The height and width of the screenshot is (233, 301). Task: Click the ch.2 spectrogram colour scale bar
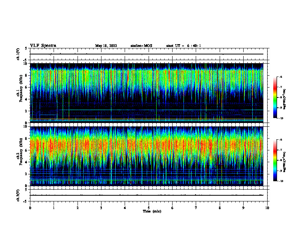275,160
